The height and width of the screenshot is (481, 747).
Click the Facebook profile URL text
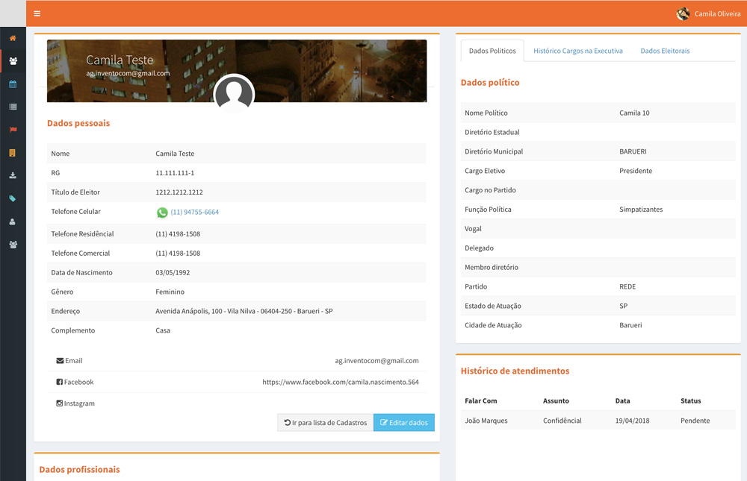point(341,382)
